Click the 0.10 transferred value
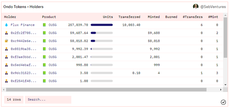This screenshot has width=230, height=108. click(136, 73)
